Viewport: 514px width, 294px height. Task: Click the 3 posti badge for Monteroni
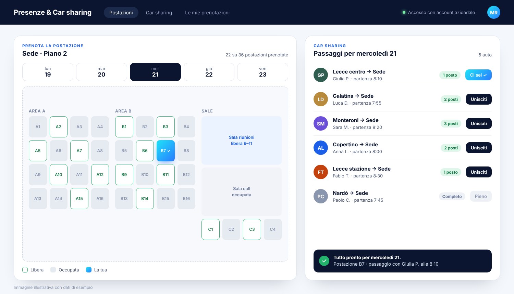pyautogui.click(x=451, y=124)
